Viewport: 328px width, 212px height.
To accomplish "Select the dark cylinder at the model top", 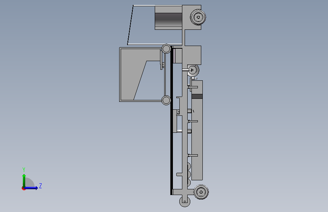I will pos(168,20).
